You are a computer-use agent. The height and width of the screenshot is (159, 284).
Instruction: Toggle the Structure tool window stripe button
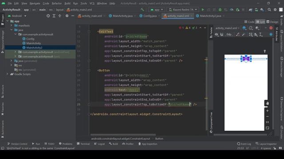click(x=3, y=91)
